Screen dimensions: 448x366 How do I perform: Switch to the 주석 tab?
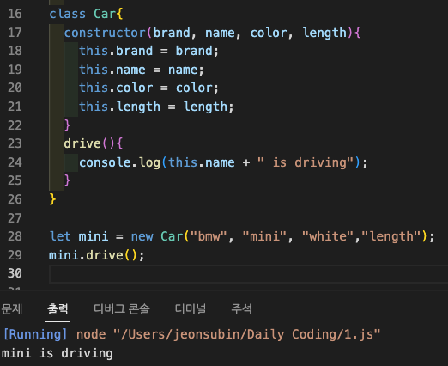pyautogui.click(x=241, y=309)
